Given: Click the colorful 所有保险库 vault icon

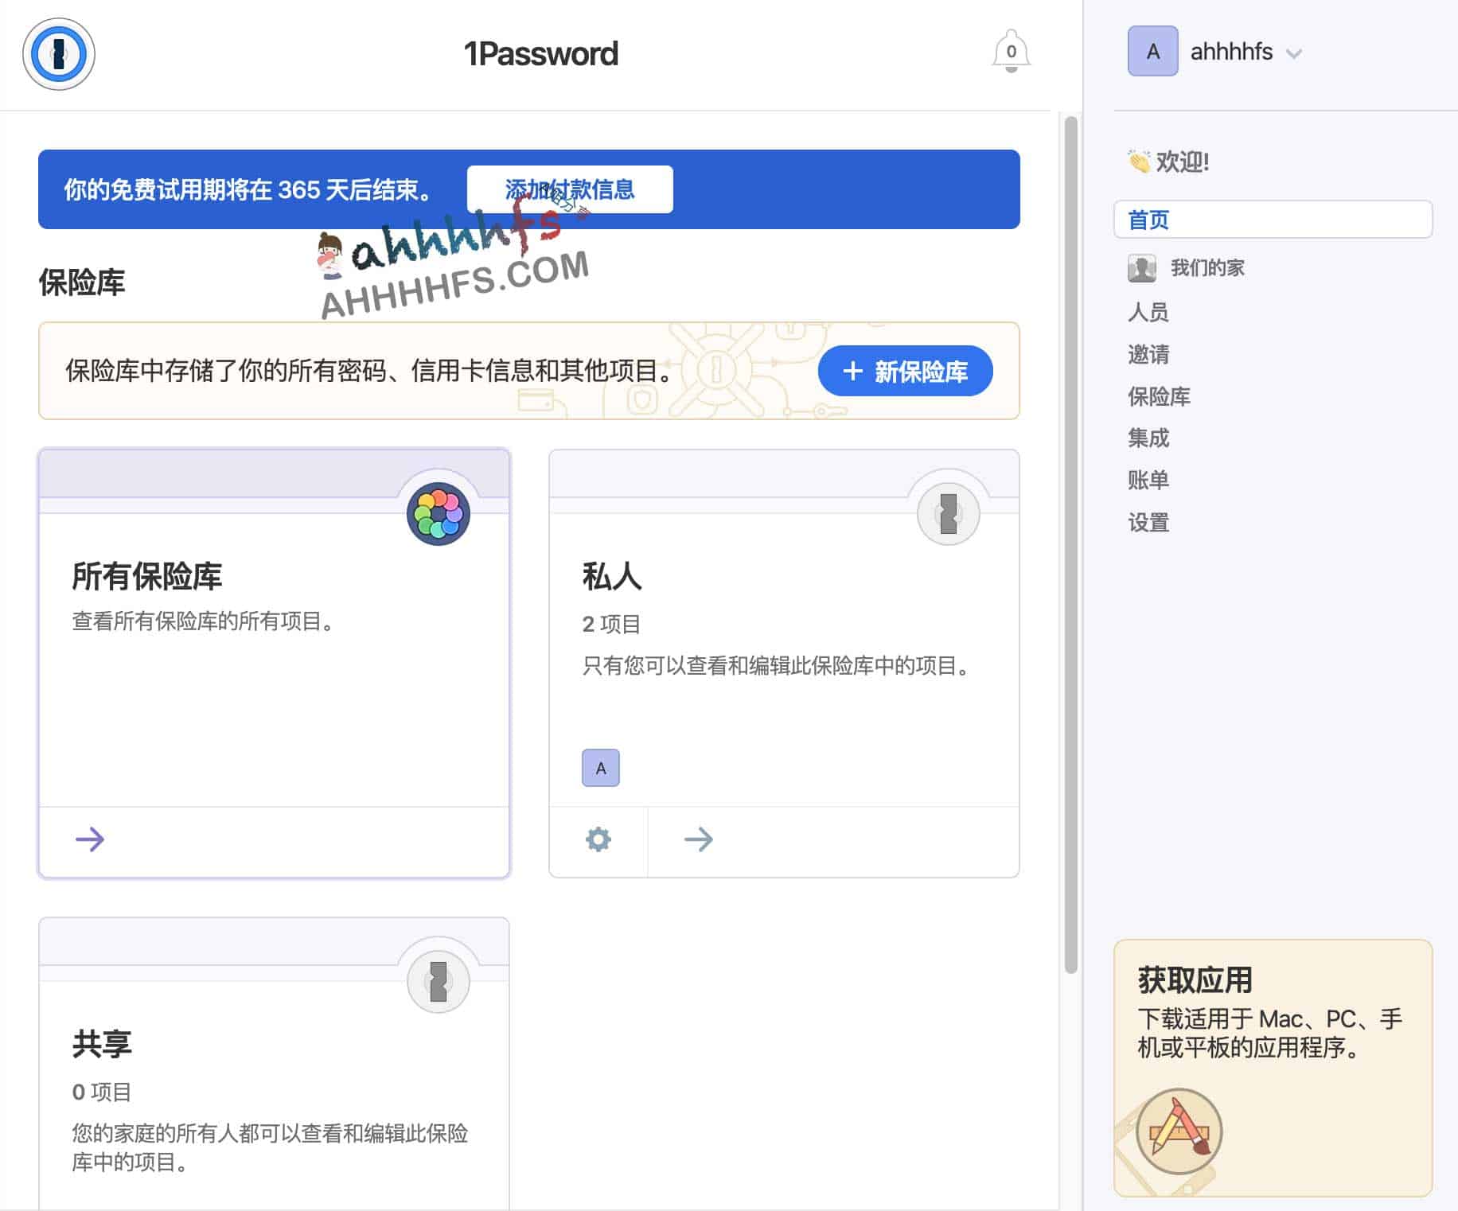Looking at the screenshot, I should click(x=437, y=513).
